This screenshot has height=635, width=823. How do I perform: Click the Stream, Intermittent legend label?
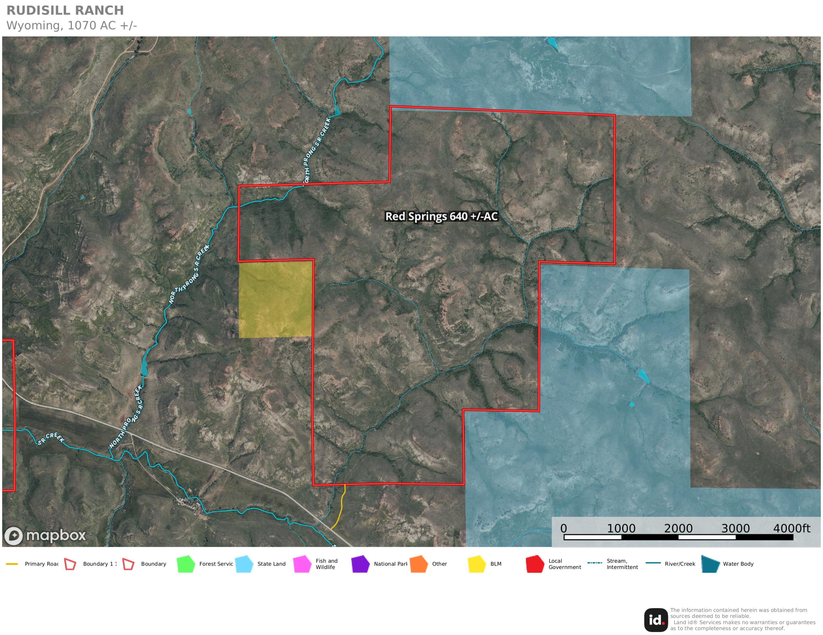pyautogui.click(x=622, y=564)
